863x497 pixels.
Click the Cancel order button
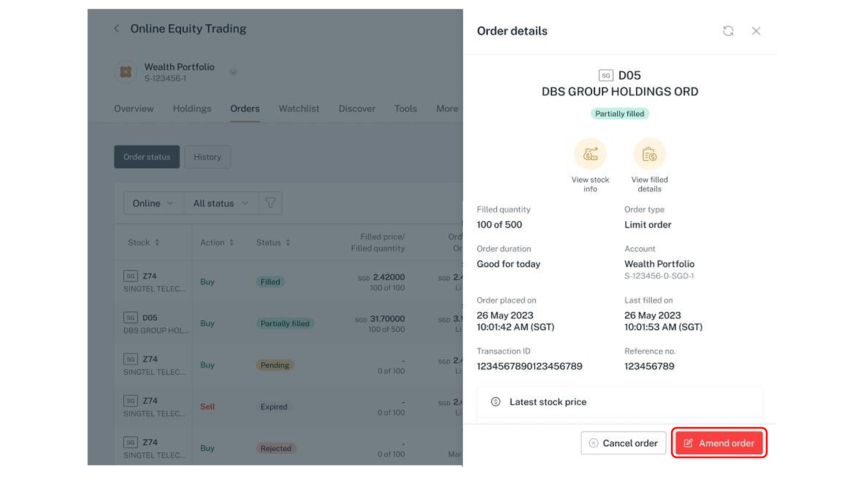[623, 443]
